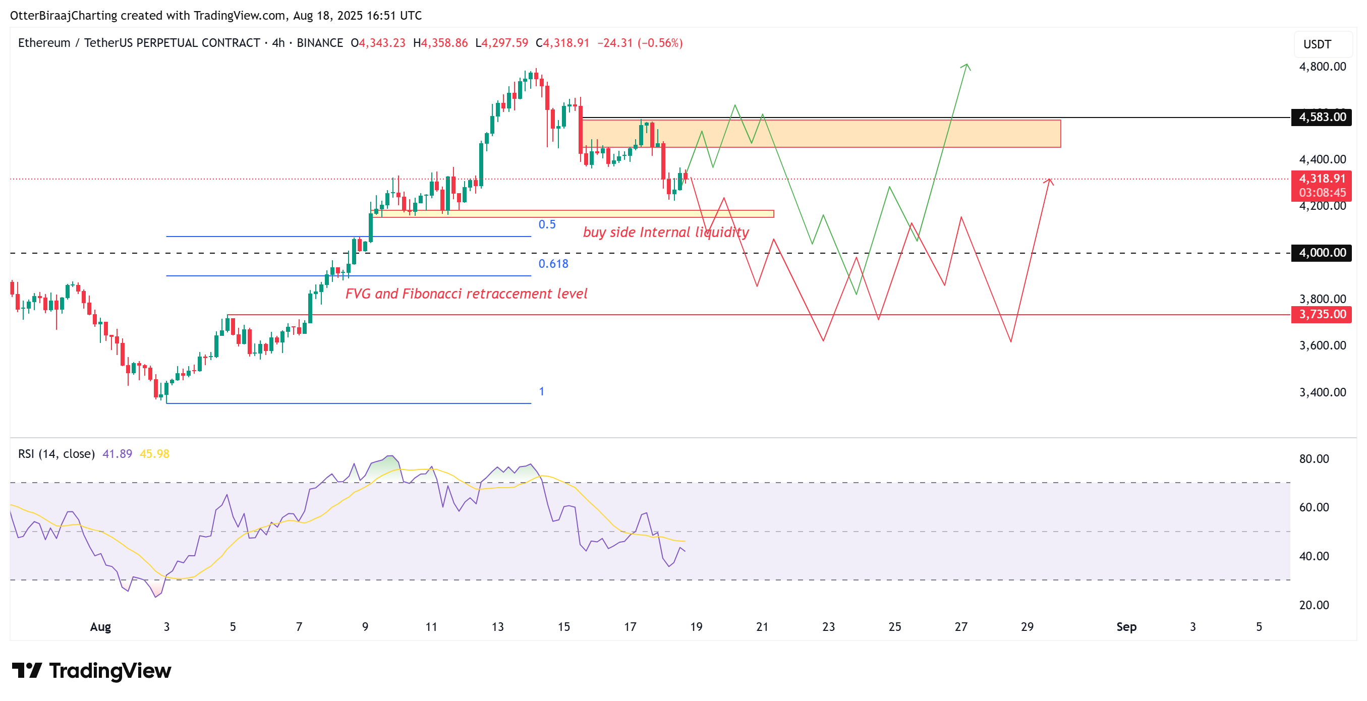Click the red projection arrow head
The image size is (1367, 701).
click(1049, 182)
